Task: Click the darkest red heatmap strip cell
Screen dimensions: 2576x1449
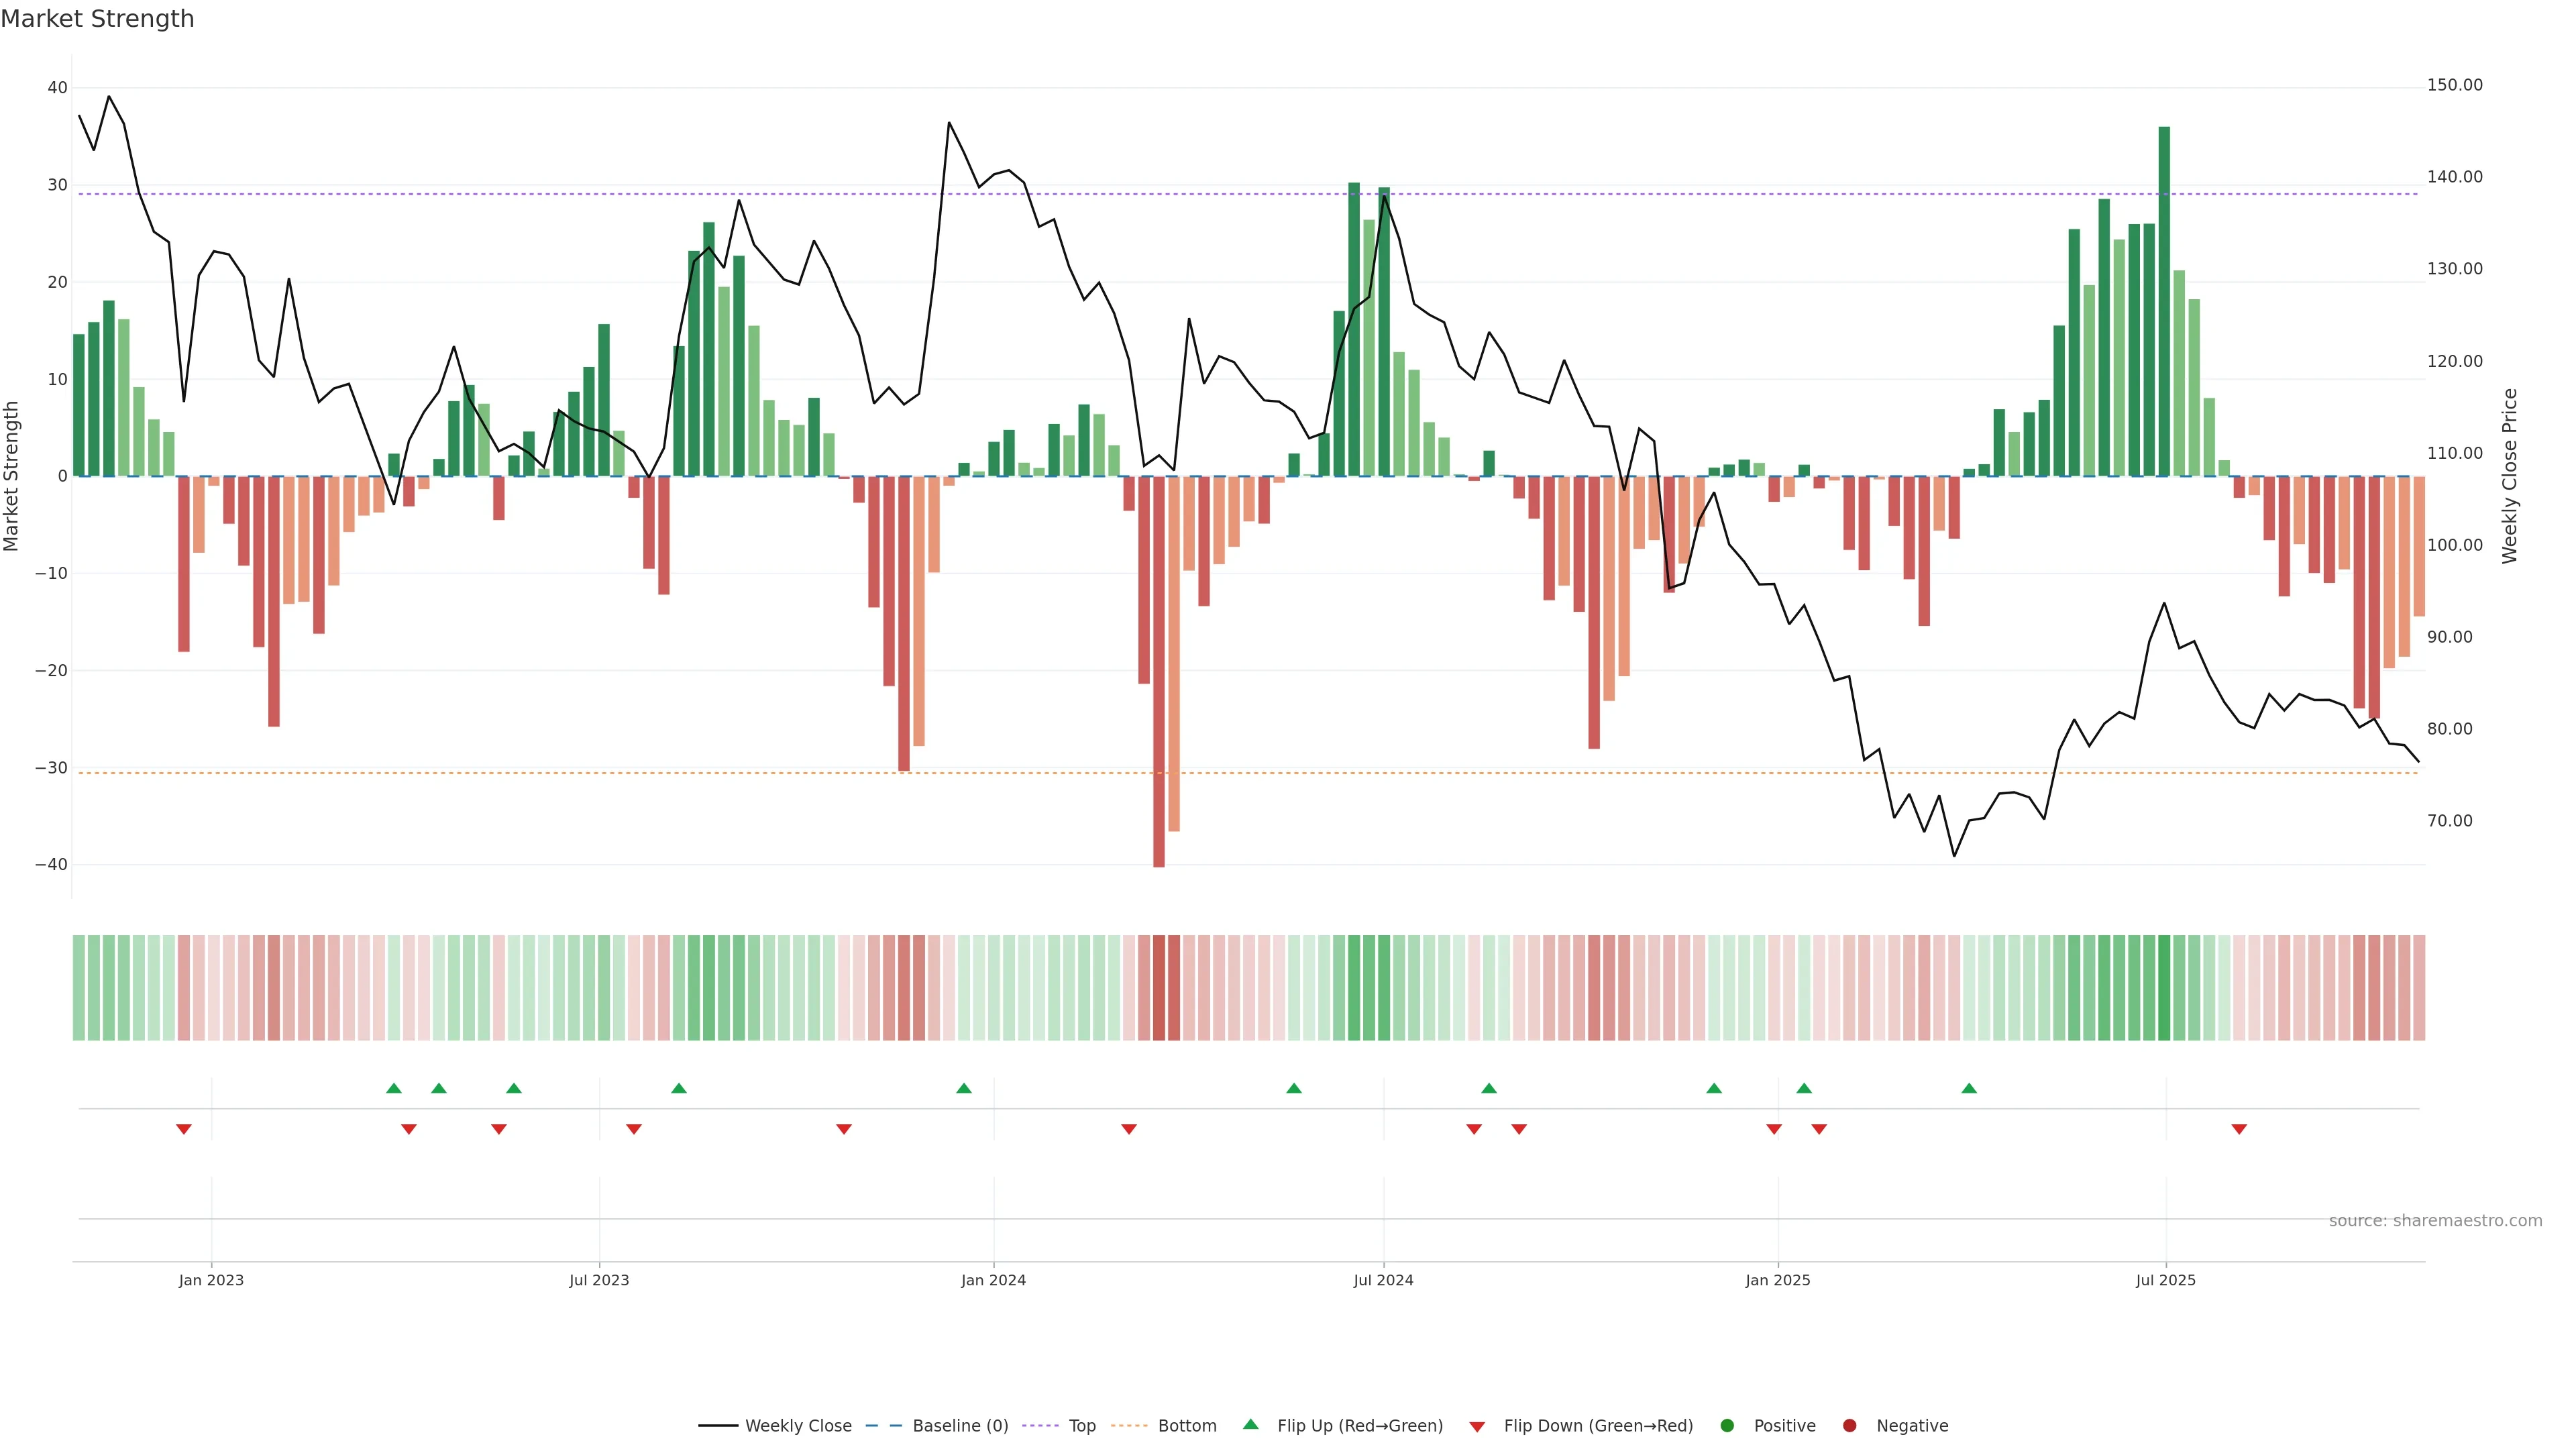Action: [x=1159, y=988]
